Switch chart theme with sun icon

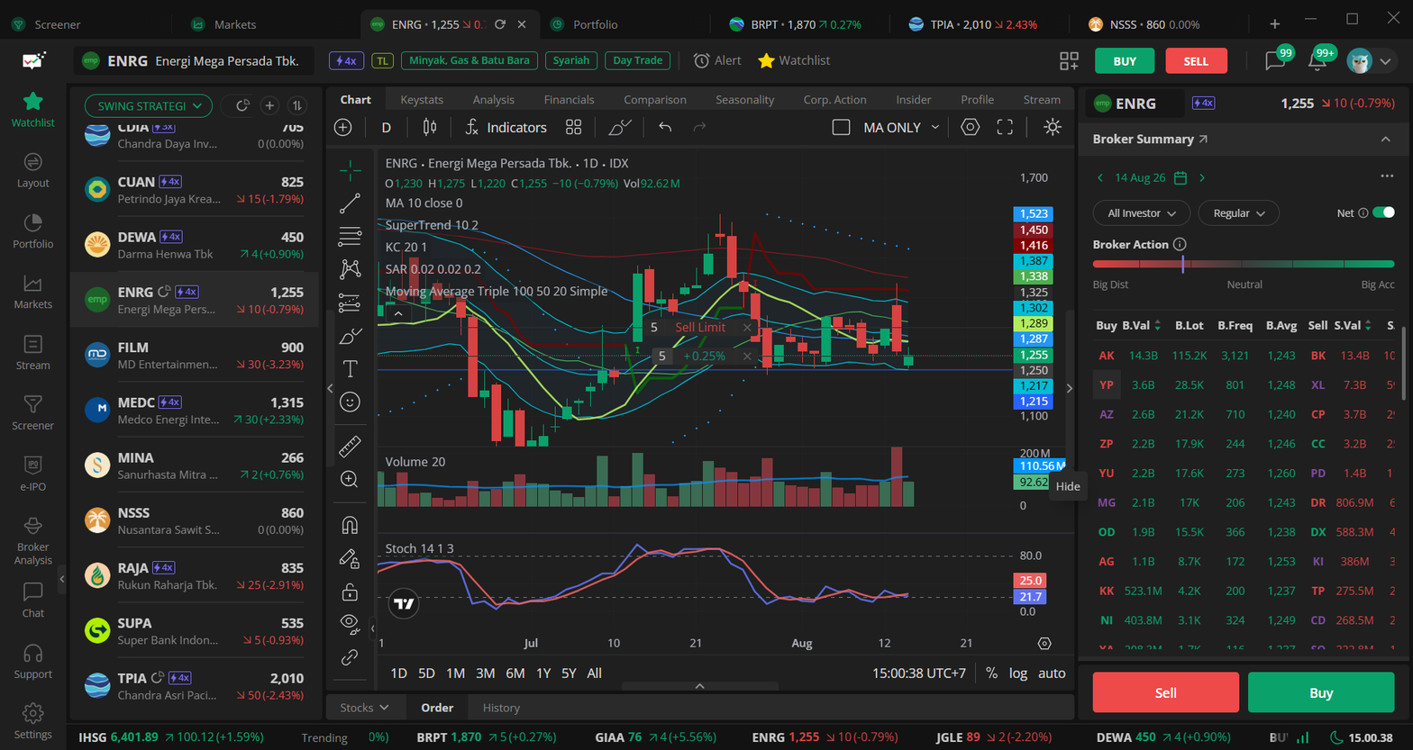[1053, 128]
